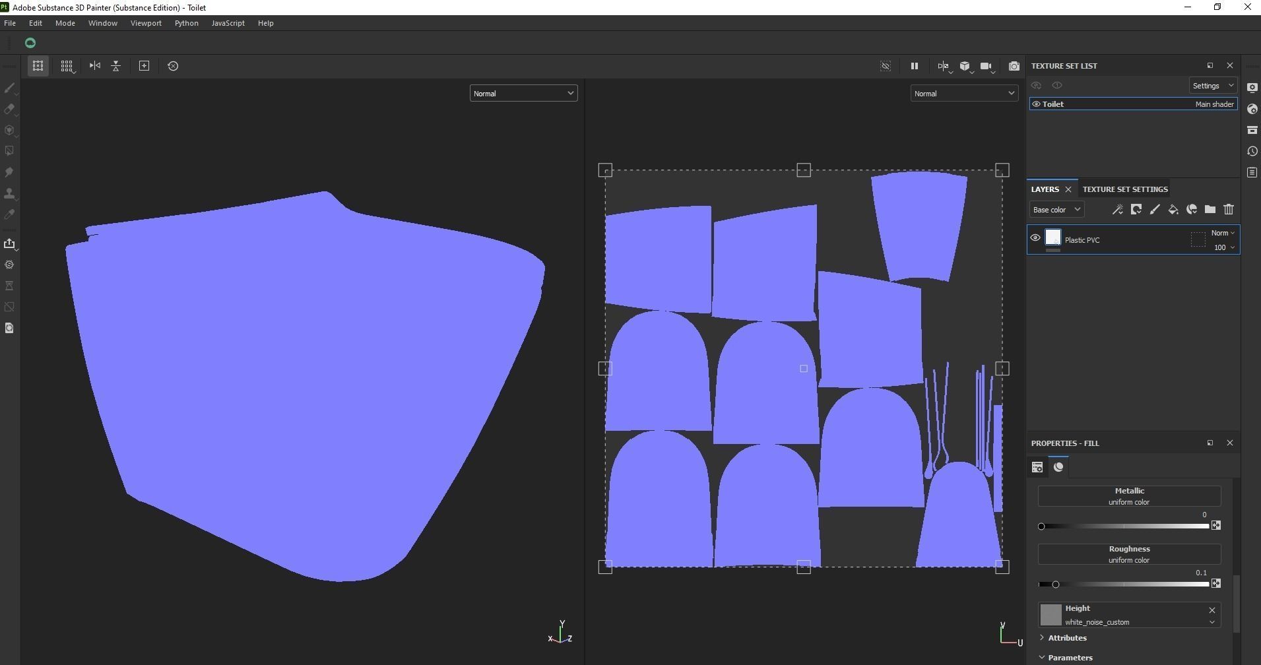Add a new fill layer
The image size is (1261, 665).
pyautogui.click(x=1173, y=209)
